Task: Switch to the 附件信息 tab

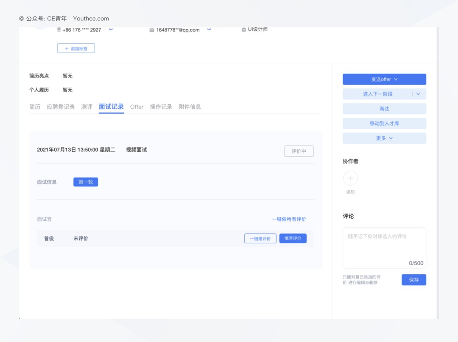Action: [190, 107]
